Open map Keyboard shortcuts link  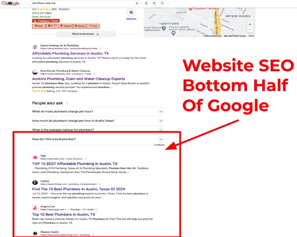(213, 36)
